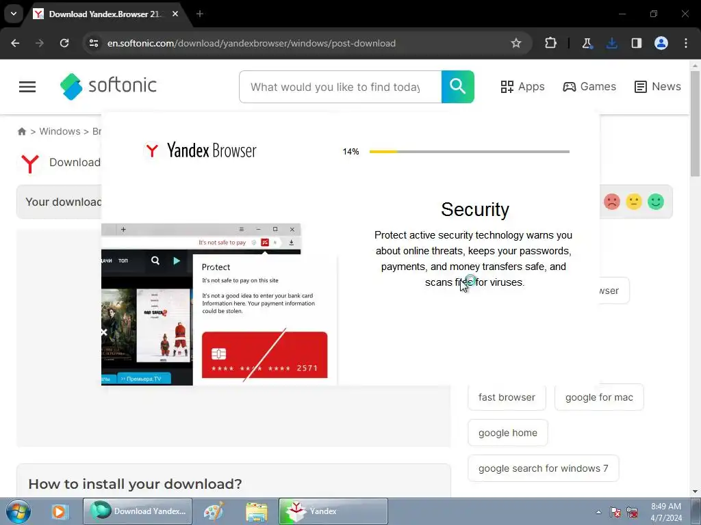This screenshot has height=525, width=701.
Task: Click the Softonic search input field
Action: (x=340, y=87)
